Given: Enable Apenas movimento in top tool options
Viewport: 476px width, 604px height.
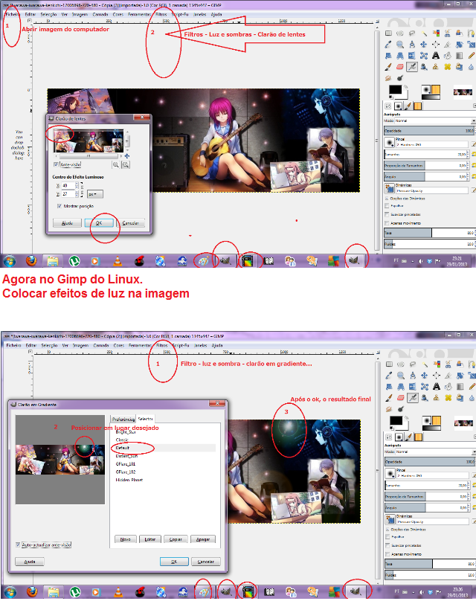Looking at the screenshot, I should [x=387, y=223].
